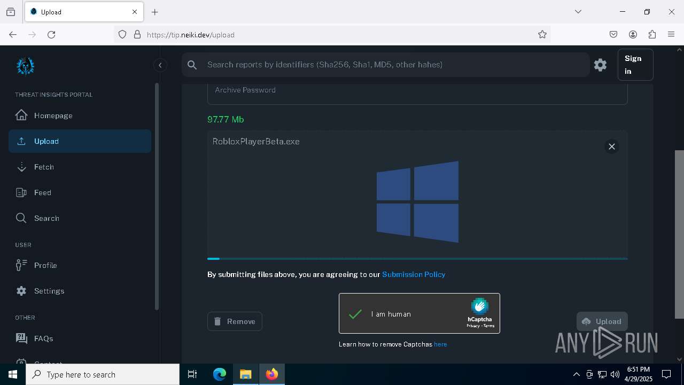Select the Upload sidebar item
Screen dimensions: 684x385
tap(80, 141)
